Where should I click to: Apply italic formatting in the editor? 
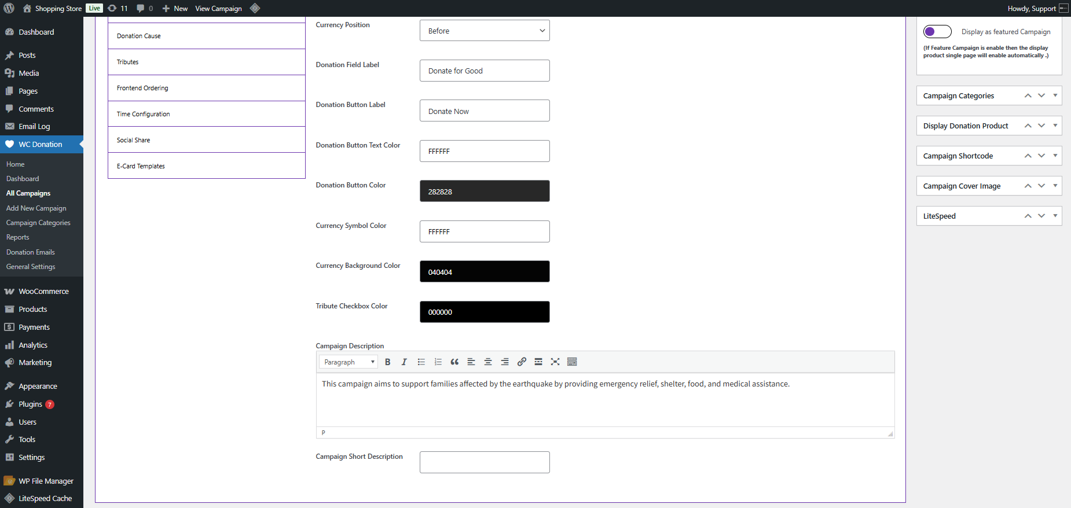point(404,362)
